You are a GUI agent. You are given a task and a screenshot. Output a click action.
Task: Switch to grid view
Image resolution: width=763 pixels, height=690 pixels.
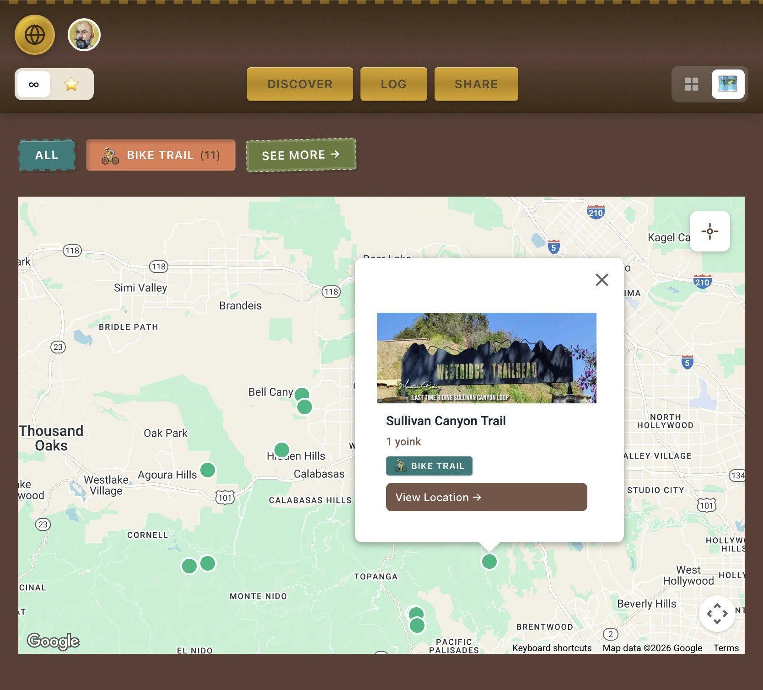[x=692, y=84]
